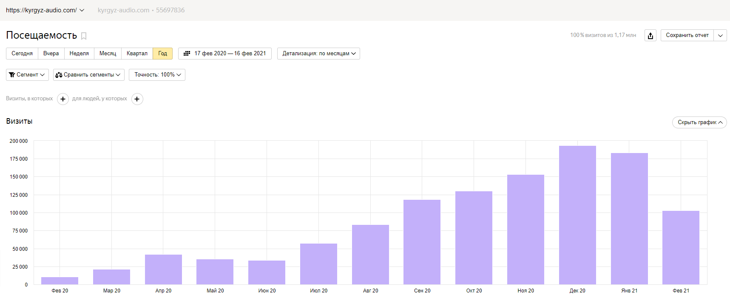Open the Сегмент dropdown
730x295 pixels.
[x=27, y=75]
